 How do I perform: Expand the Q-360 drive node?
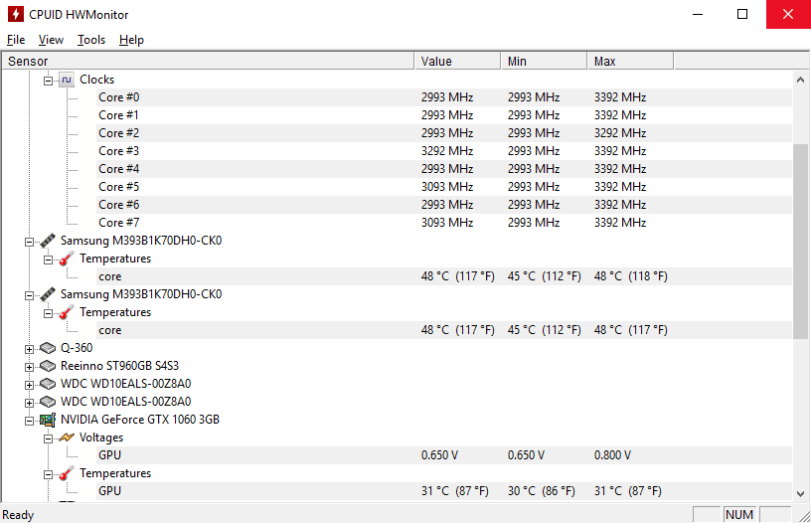point(29,349)
